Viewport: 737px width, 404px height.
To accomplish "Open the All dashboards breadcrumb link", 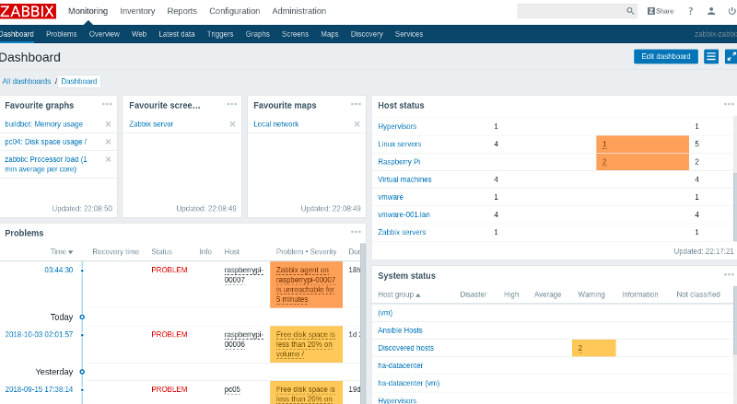I will [27, 81].
